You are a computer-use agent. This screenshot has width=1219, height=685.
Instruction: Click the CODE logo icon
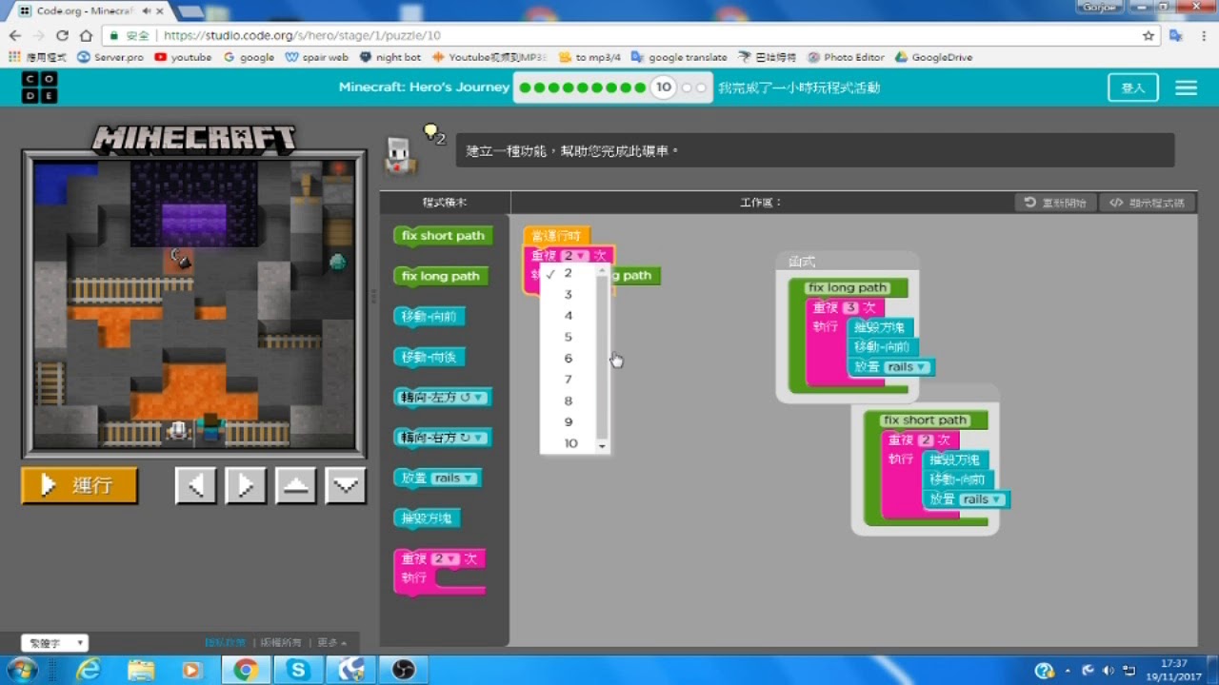(x=40, y=88)
